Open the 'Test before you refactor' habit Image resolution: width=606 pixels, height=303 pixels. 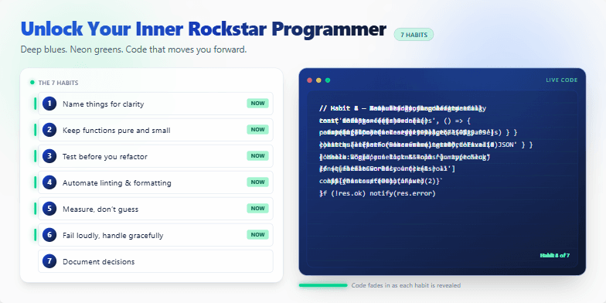point(156,156)
